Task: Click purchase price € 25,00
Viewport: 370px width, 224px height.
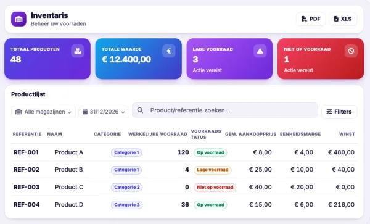Action: (x=260, y=170)
